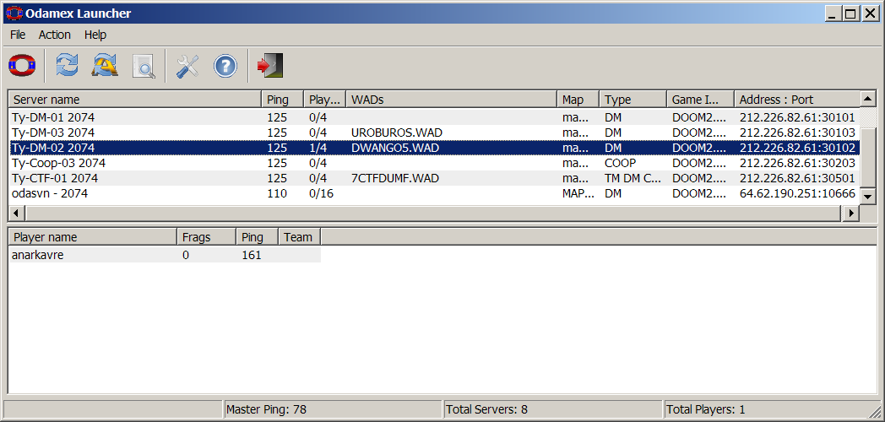This screenshot has height=422, width=885.
Task: Sort players by Team column header
Action: [300, 237]
